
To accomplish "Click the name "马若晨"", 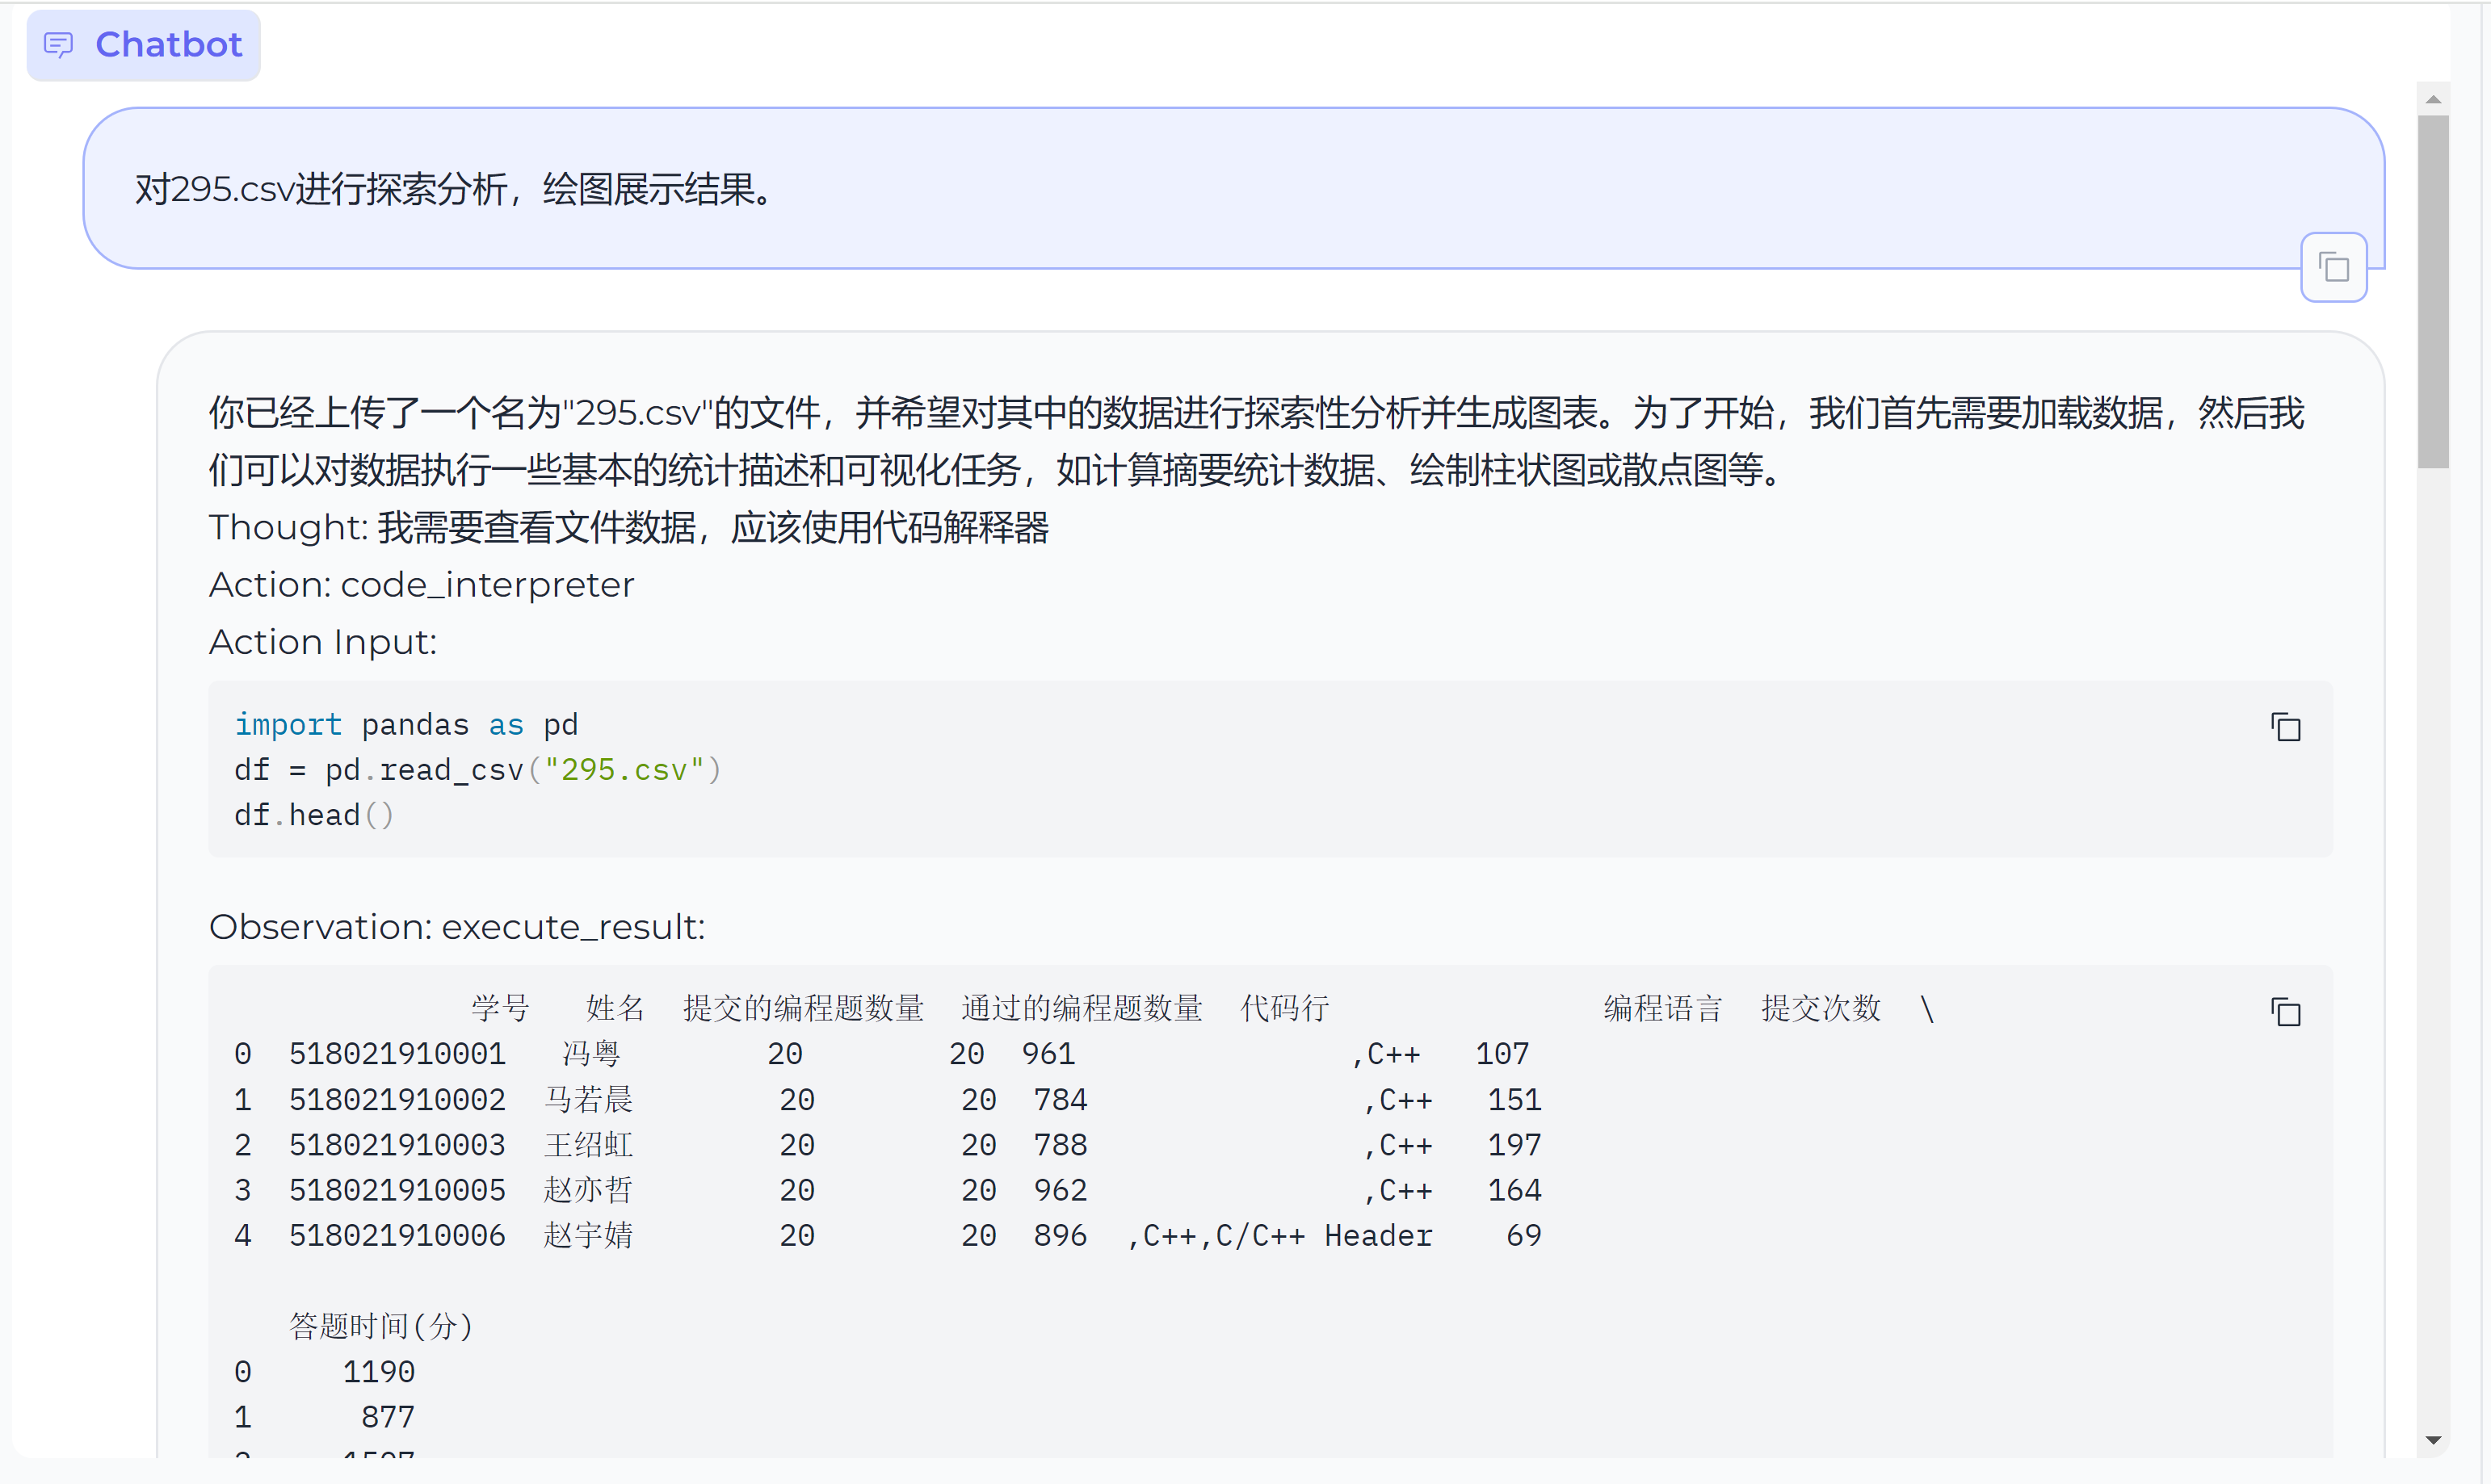I will (588, 1100).
